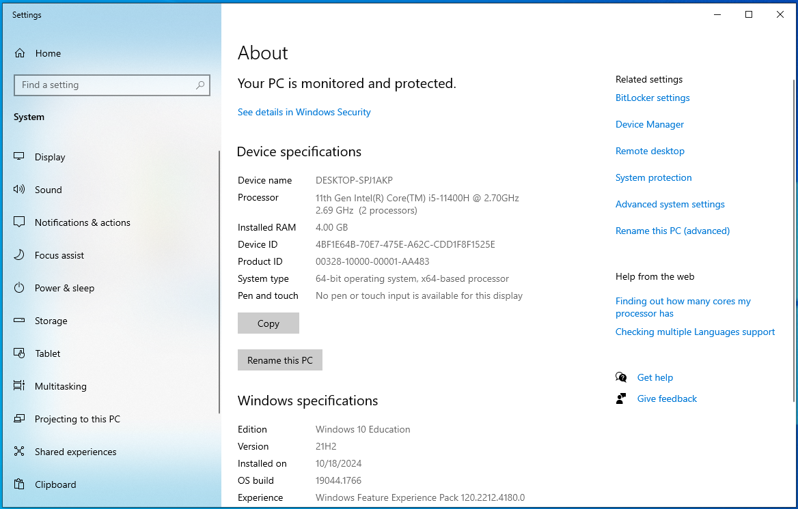The height and width of the screenshot is (509, 798).
Task: Open System protection link
Action: tap(653, 177)
